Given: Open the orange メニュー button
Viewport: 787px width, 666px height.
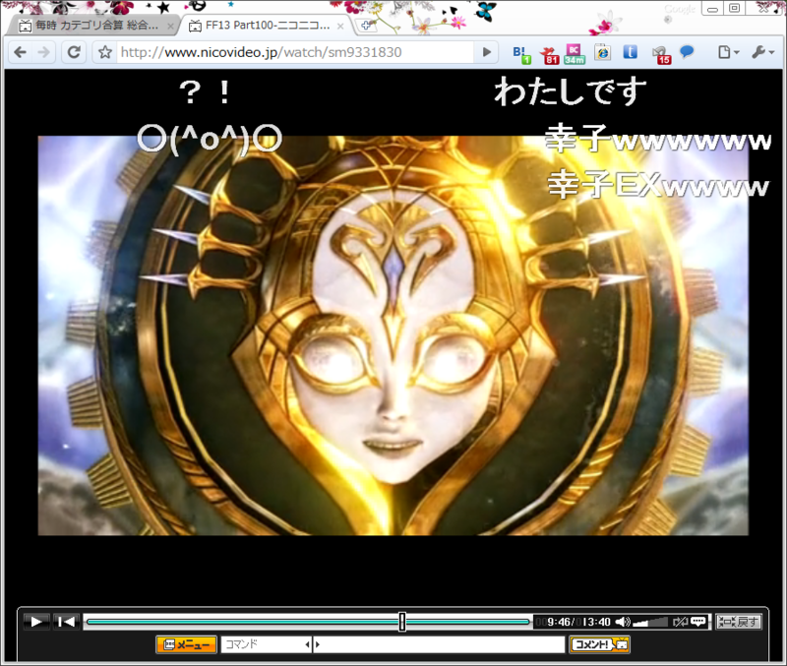Looking at the screenshot, I should (x=186, y=644).
